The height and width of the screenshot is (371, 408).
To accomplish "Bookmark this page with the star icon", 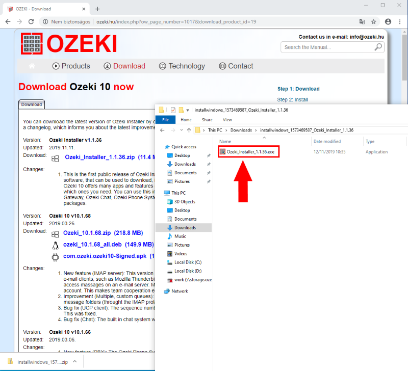I will (374, 21).
